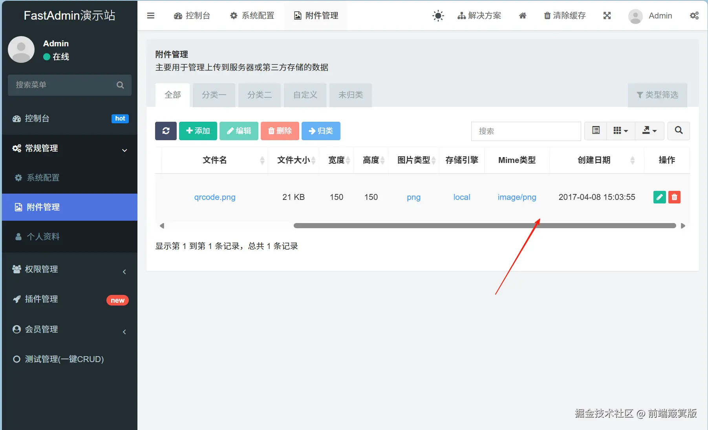Go to homepage via the house icon

click(523, 16)
